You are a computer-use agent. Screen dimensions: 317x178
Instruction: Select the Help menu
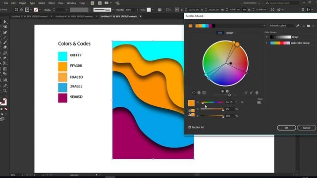82,3
